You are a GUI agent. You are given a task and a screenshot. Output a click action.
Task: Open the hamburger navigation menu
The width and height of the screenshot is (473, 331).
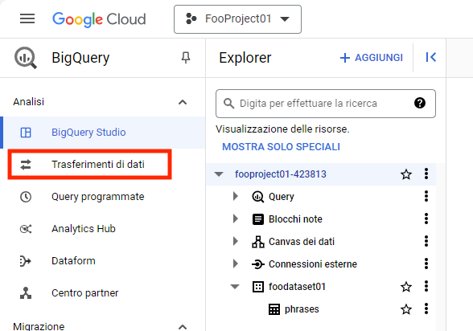pos(27,18)
